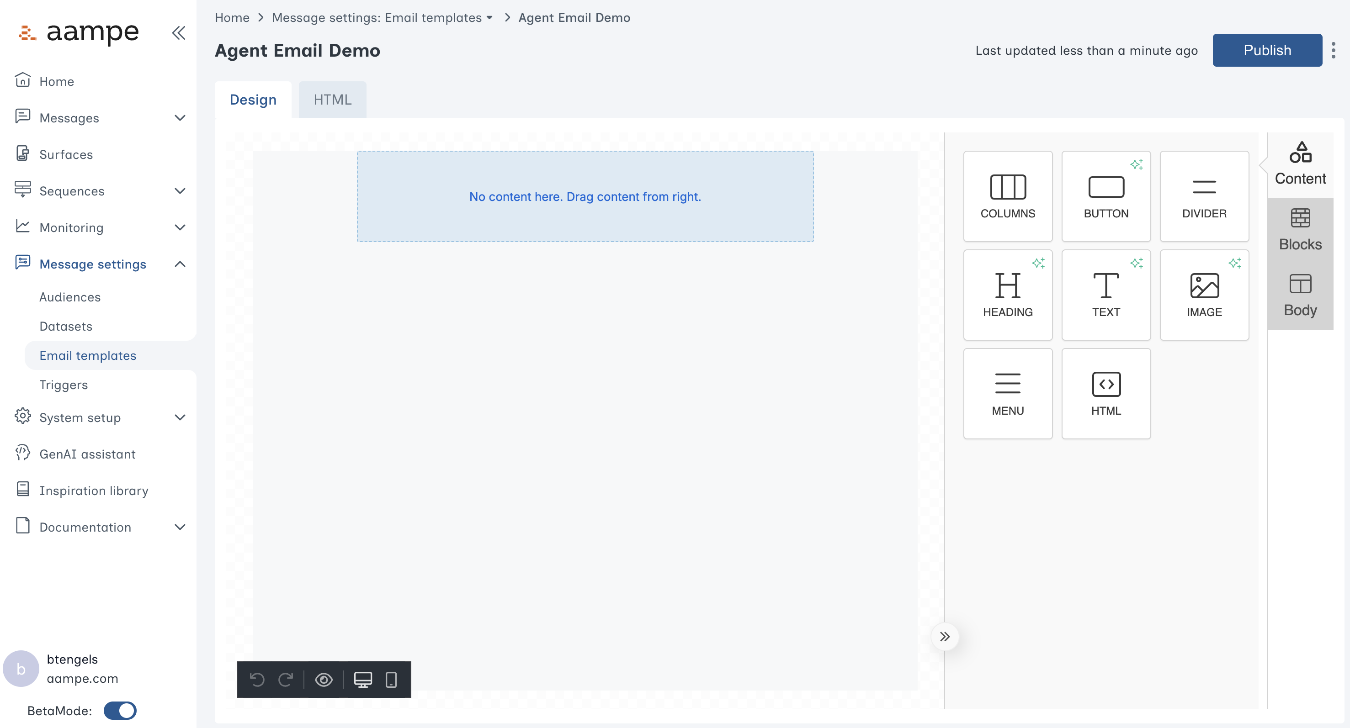Viewport: 1350px width, 728px height.
Task: Switch to the Design tab
Action: click(253, 100)
